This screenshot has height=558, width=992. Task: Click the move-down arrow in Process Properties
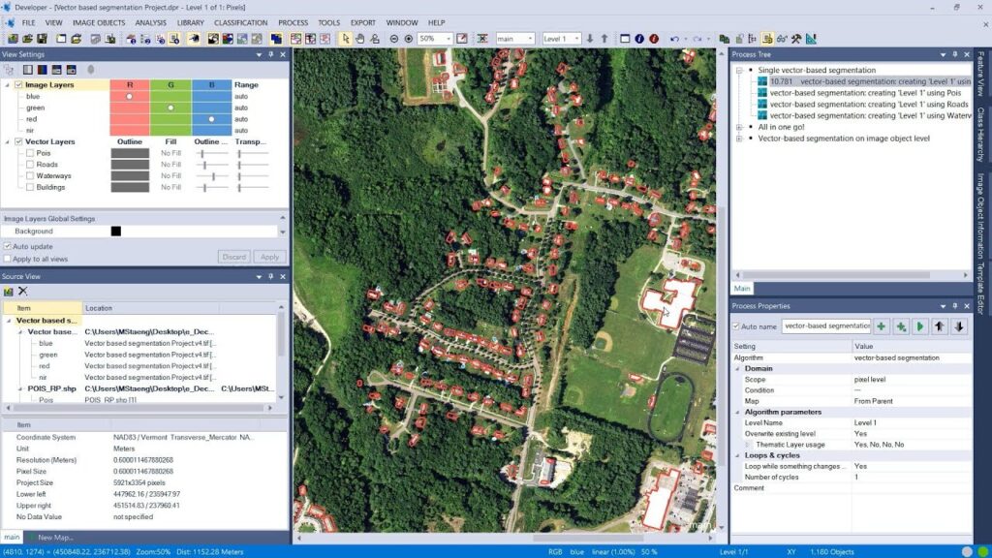coord(960,326)
